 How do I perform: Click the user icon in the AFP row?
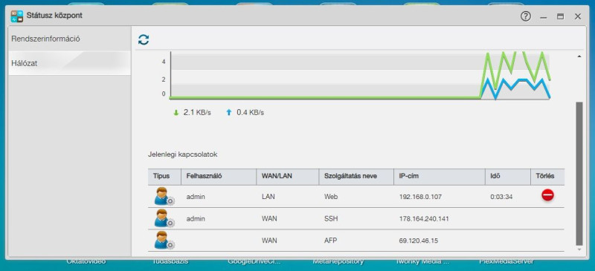point(164,241)
